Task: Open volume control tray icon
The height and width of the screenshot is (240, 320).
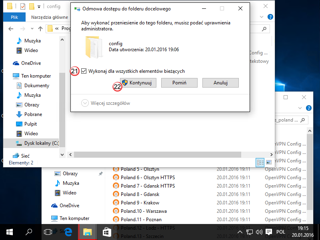Action: [x=259, y=232]
